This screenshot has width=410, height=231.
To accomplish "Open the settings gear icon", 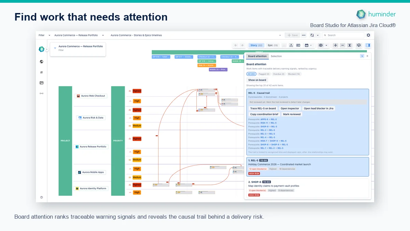I will coord(368,35).
